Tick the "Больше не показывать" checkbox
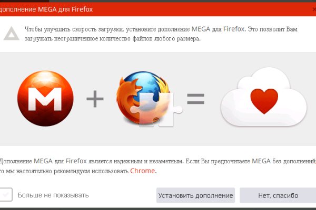This screenshot has height=210, width=316. 6,195
